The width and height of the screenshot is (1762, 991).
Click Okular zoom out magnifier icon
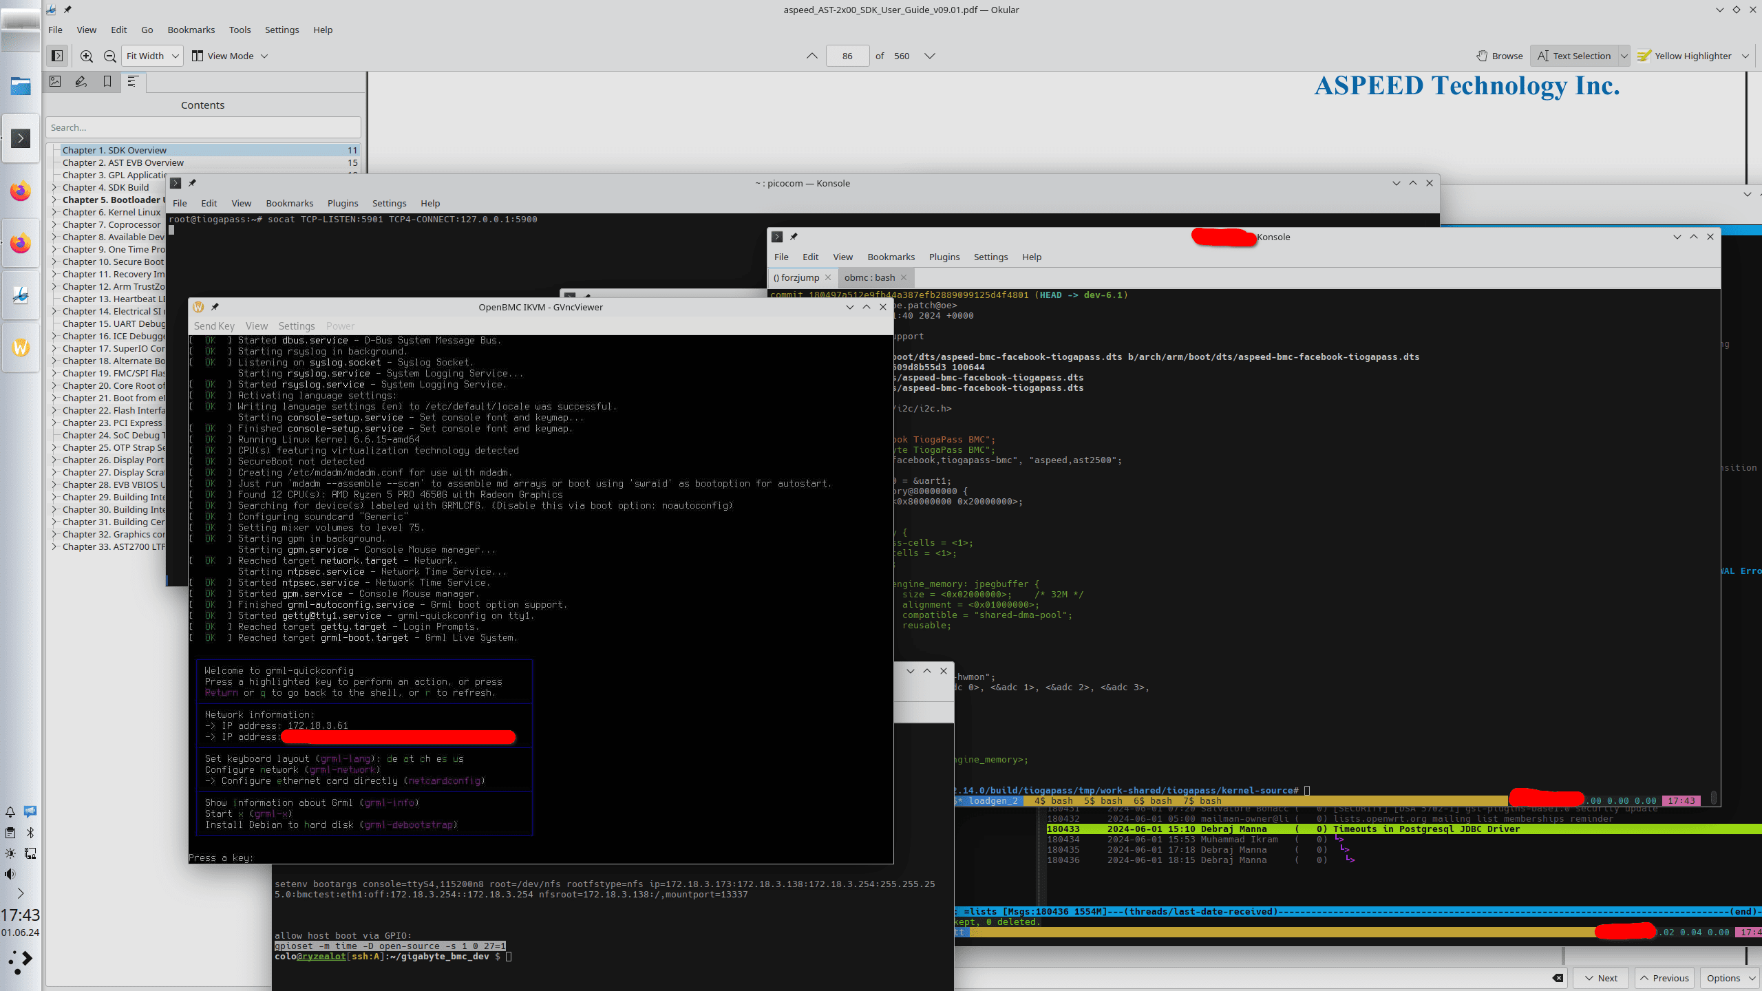click(109, 56)
